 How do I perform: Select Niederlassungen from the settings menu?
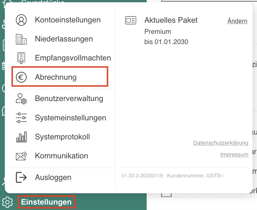click(x=64, y=39)
